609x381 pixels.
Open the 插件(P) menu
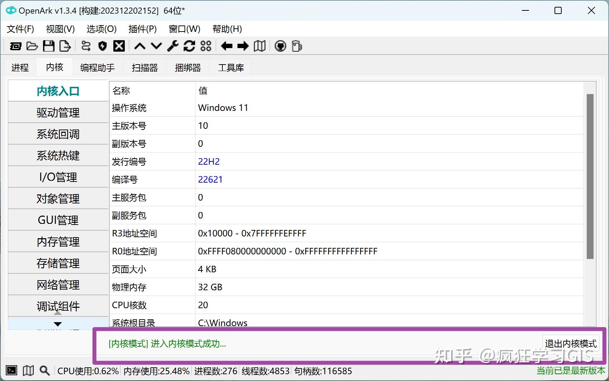coord(142,29)
